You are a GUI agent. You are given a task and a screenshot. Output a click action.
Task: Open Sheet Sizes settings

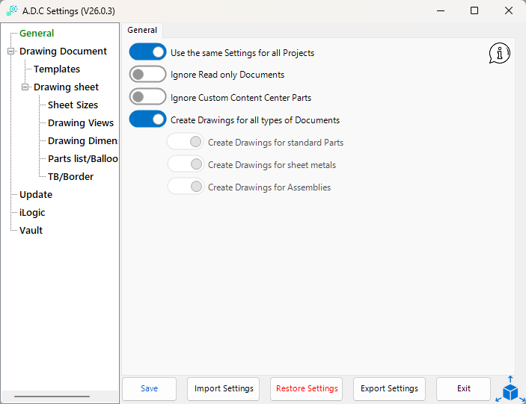(73, 105)
